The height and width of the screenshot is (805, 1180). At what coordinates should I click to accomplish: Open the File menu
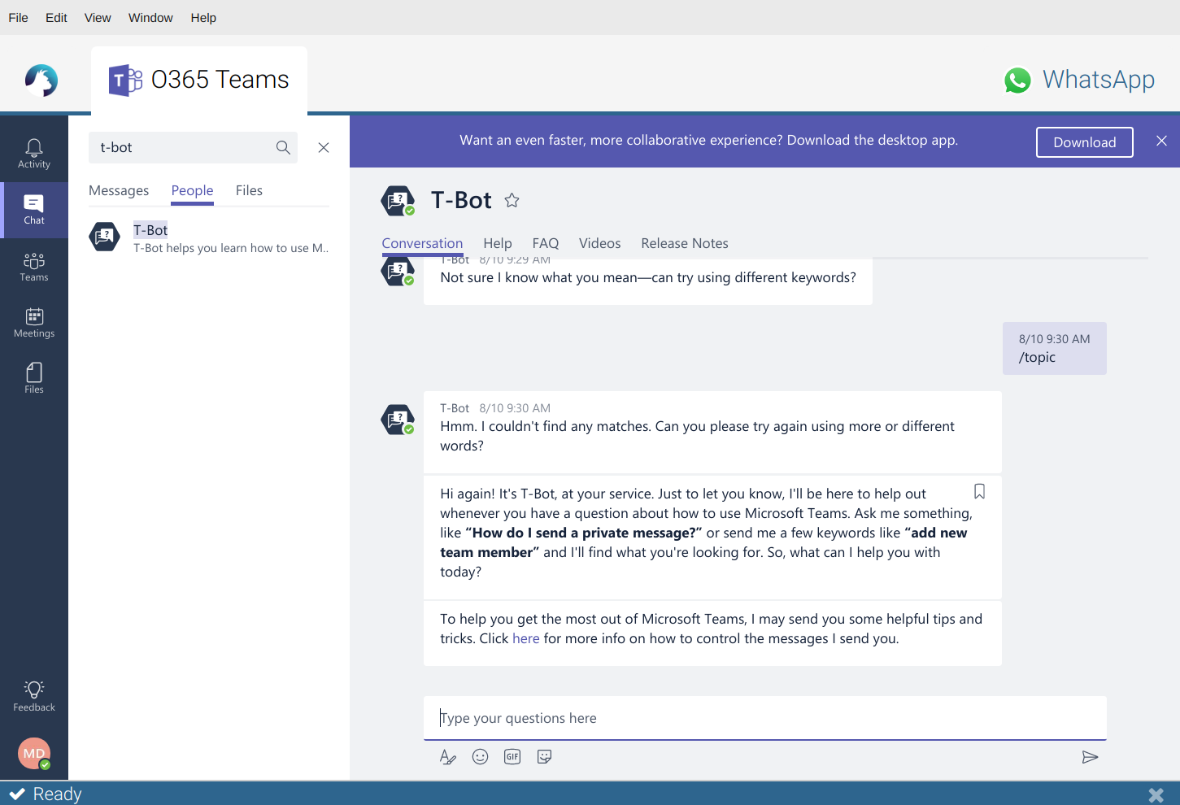(18, 18)
